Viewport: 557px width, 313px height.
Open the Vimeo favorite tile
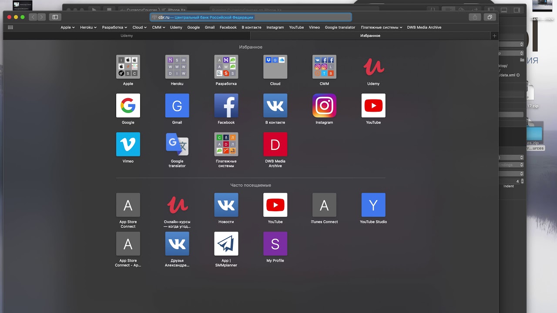click(128, 144)
